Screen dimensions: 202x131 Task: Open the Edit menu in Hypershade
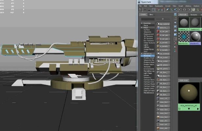click(146, 6)
